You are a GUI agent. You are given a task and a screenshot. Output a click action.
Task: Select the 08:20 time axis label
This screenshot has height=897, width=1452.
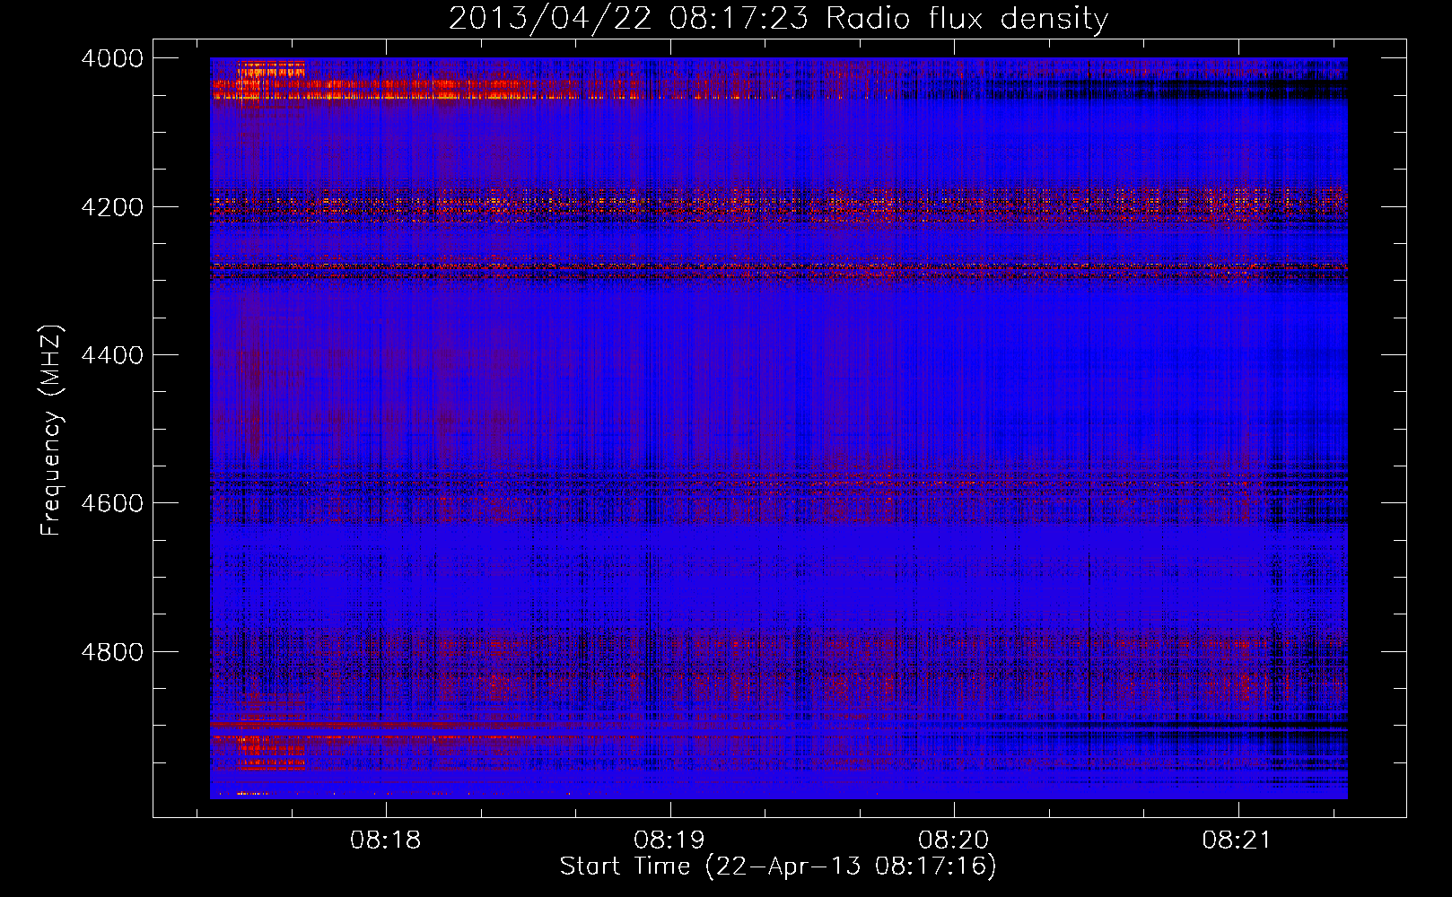(954, 840)
